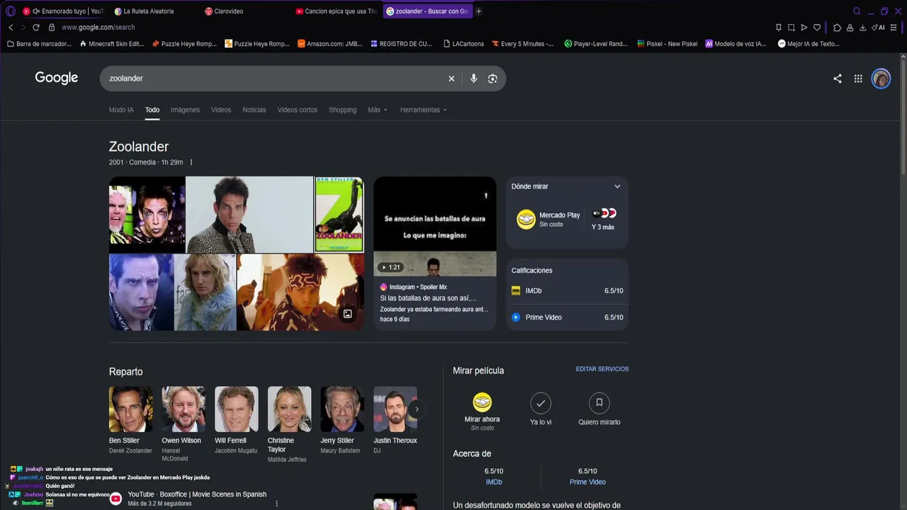Viewport: 907px width, 510px height.
Task: Open the player via the play arrow icon
Action: (804, 28)
